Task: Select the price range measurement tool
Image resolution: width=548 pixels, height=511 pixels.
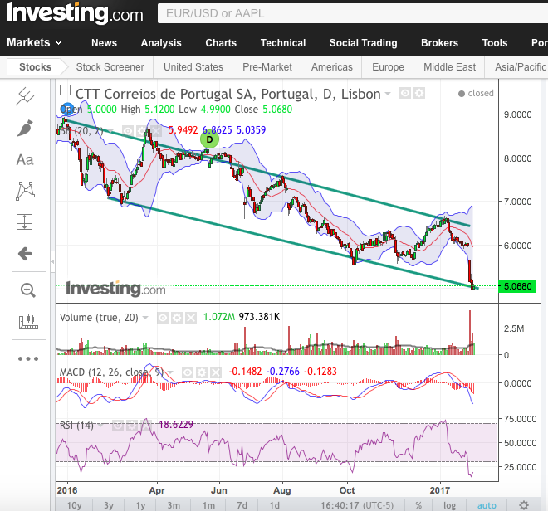Action: click(x=24, y=221)
